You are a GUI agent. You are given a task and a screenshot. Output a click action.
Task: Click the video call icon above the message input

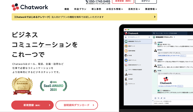[x=165, y=98]
